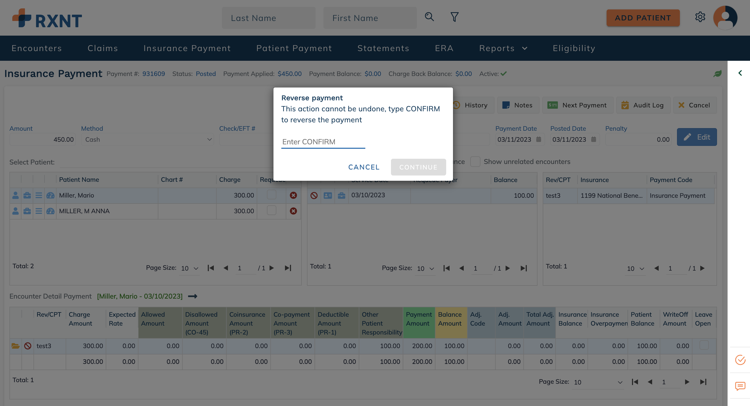Open briefcase icon for Miller, Mario row
Screen dimensions: 750x406
tap(27, 195)
